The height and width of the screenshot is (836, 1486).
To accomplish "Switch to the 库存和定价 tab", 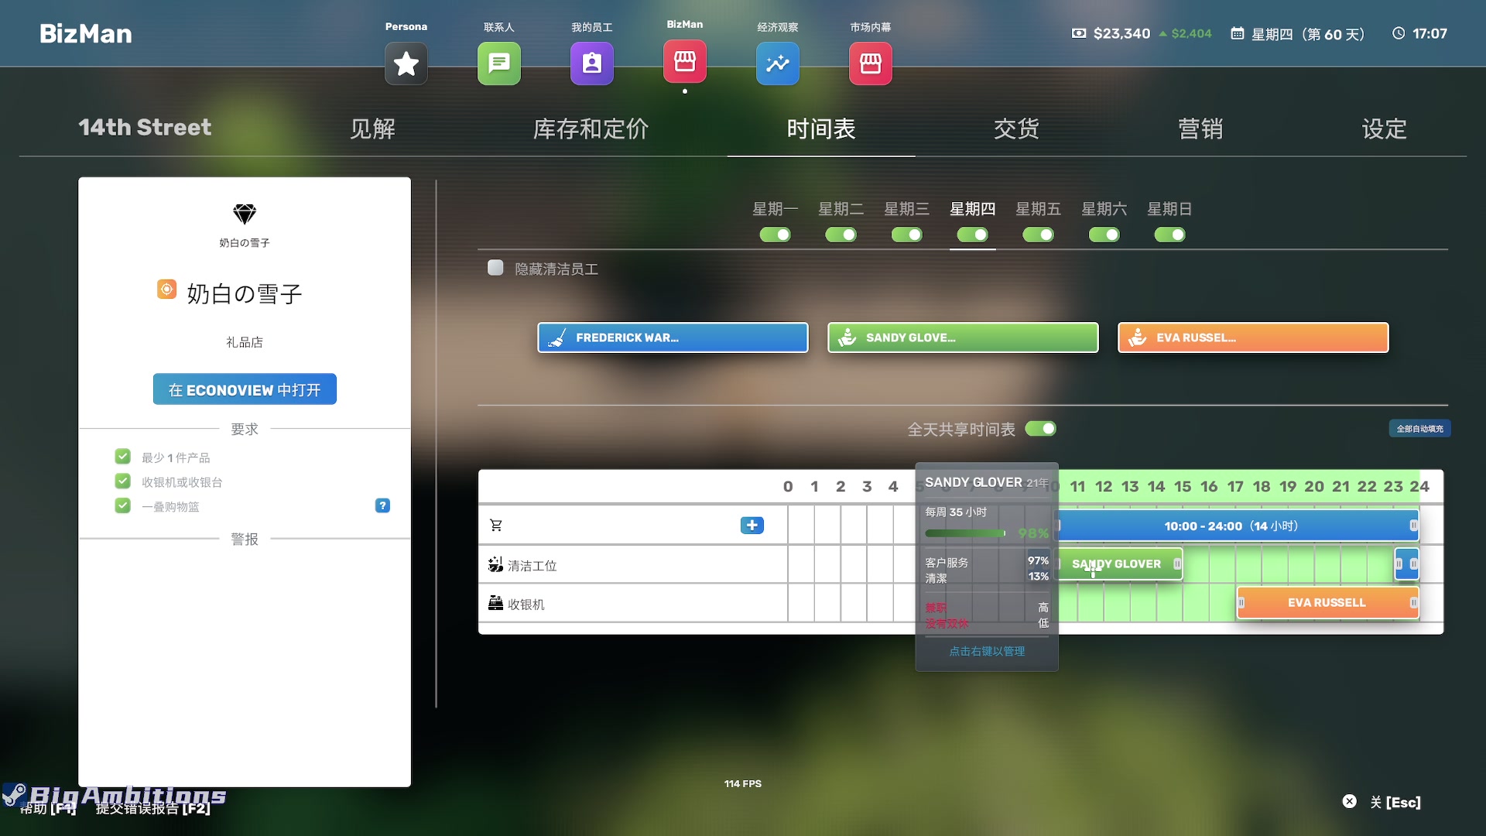I will coord(591,128).
